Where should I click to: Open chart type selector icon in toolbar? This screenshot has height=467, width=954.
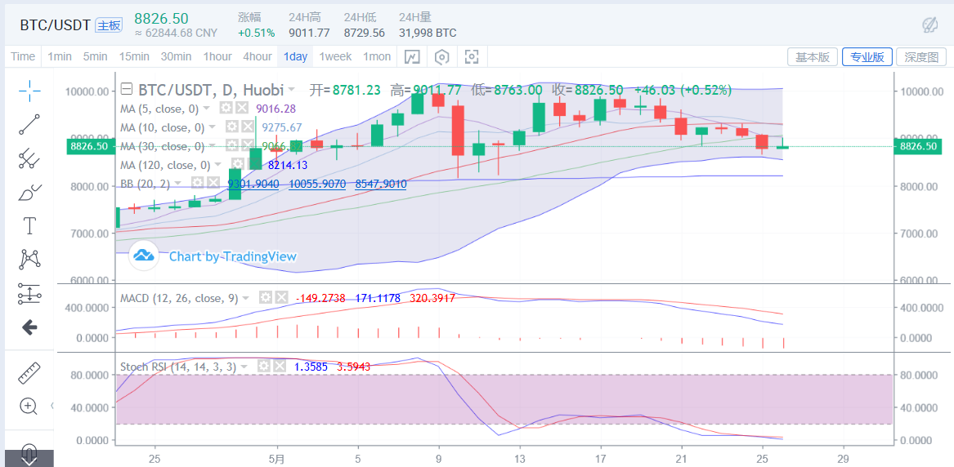413,57
